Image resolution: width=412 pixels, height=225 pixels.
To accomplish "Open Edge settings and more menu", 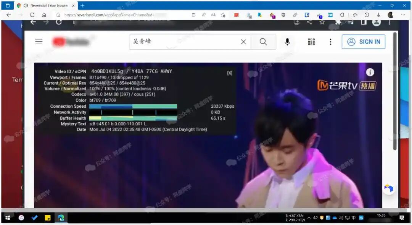I will [x=403, y=15].
